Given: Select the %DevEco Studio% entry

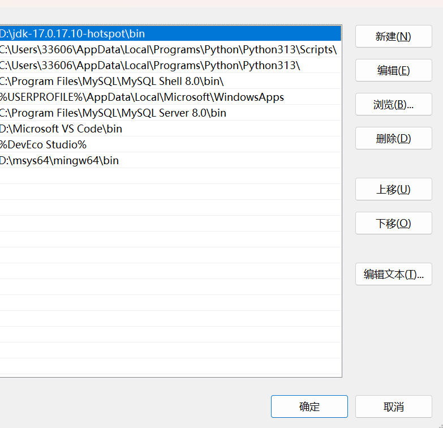Looking at the screenshot, I should [x=170, y=144].
